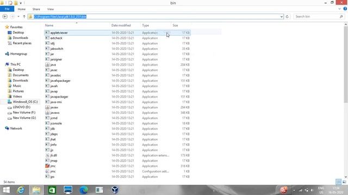Select the appletviewer application icon

click(47, 32)
